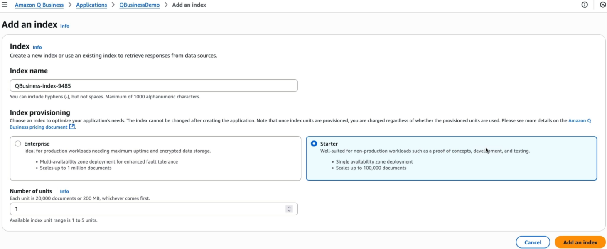Navigate to QBusinessDemo breadcrumb

click(139, 5)
